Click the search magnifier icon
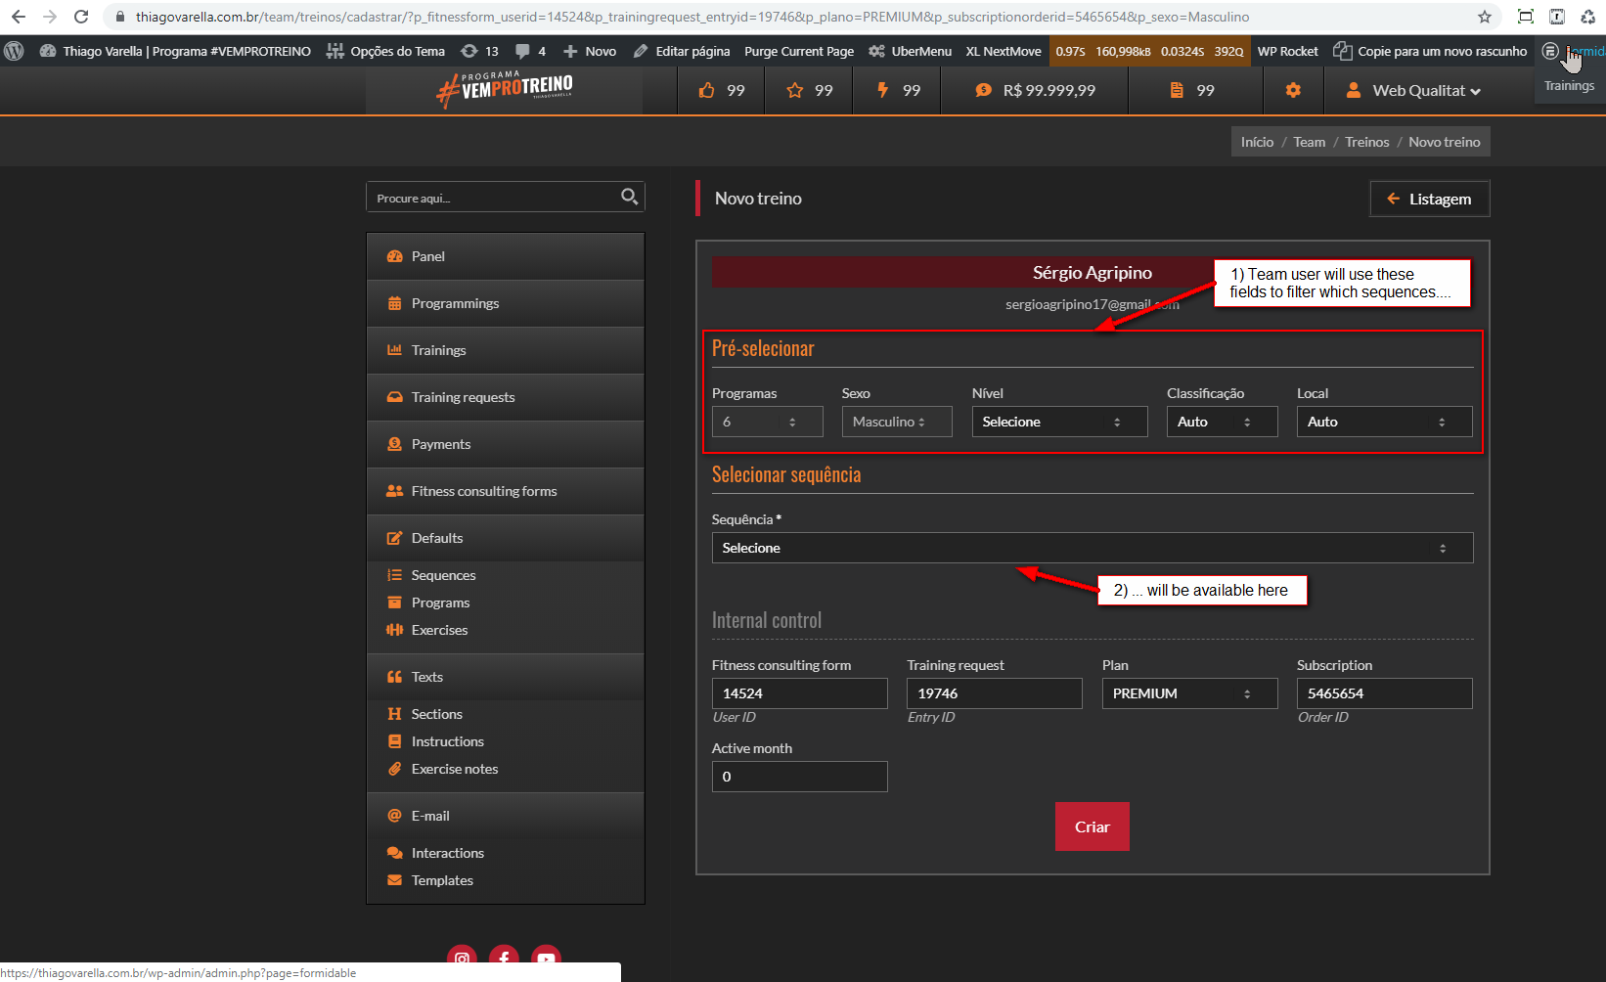The width and height of the screenshot is (1606, 982). (629, 197)
